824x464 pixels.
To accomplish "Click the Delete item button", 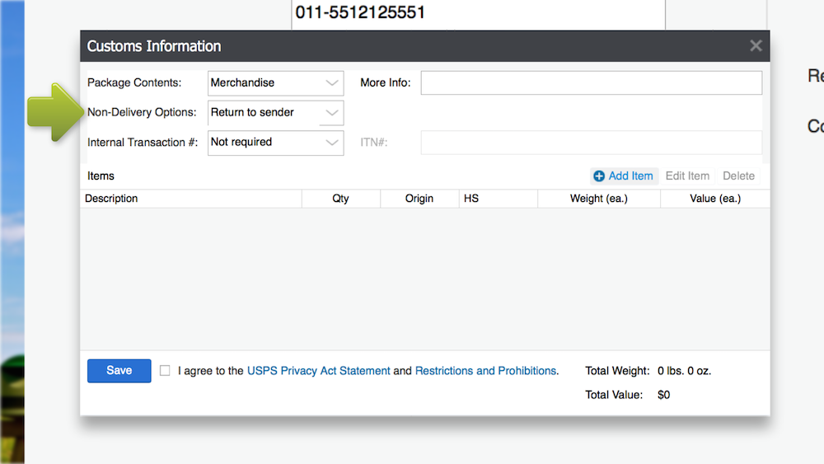I will click(x=738, y=176).
